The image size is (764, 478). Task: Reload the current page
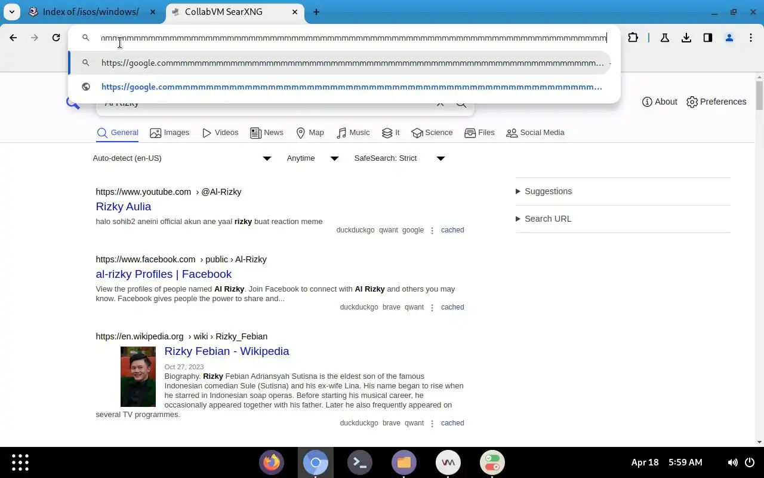tap(56, 38)
